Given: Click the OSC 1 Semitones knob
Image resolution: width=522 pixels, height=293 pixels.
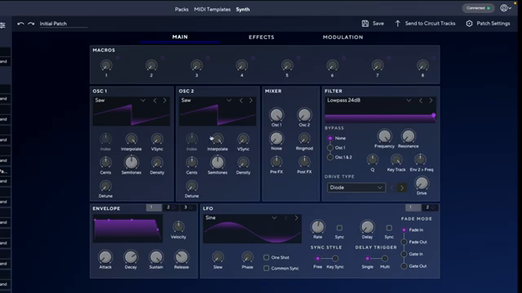Looking at the screenshot, I should pyautogui.click(x=131, y=163).
